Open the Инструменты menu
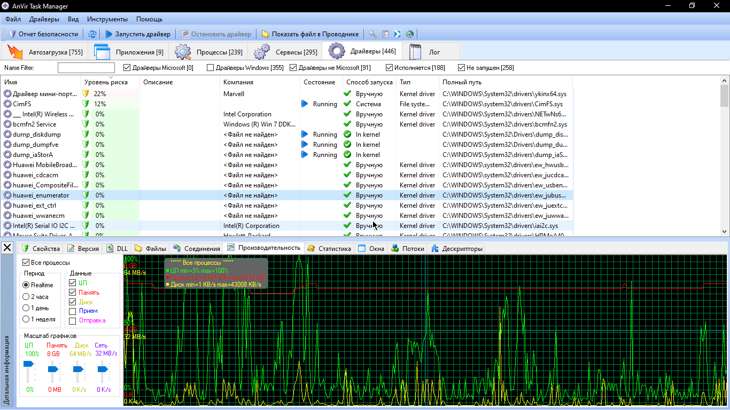Screen dimensions: 730x410 click(x=107, y=19)
